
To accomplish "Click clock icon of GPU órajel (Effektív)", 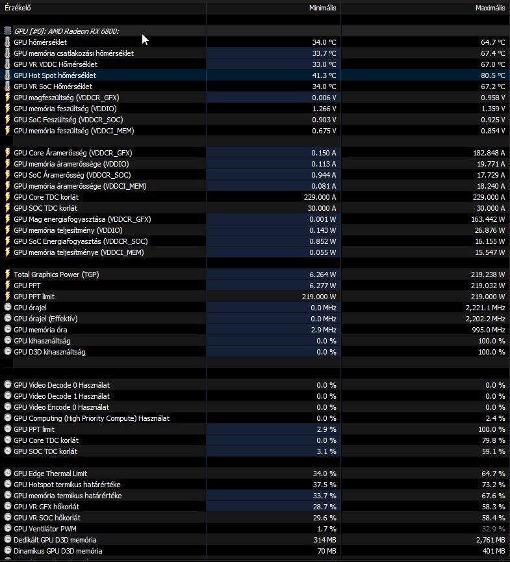I will pos(8,318).
